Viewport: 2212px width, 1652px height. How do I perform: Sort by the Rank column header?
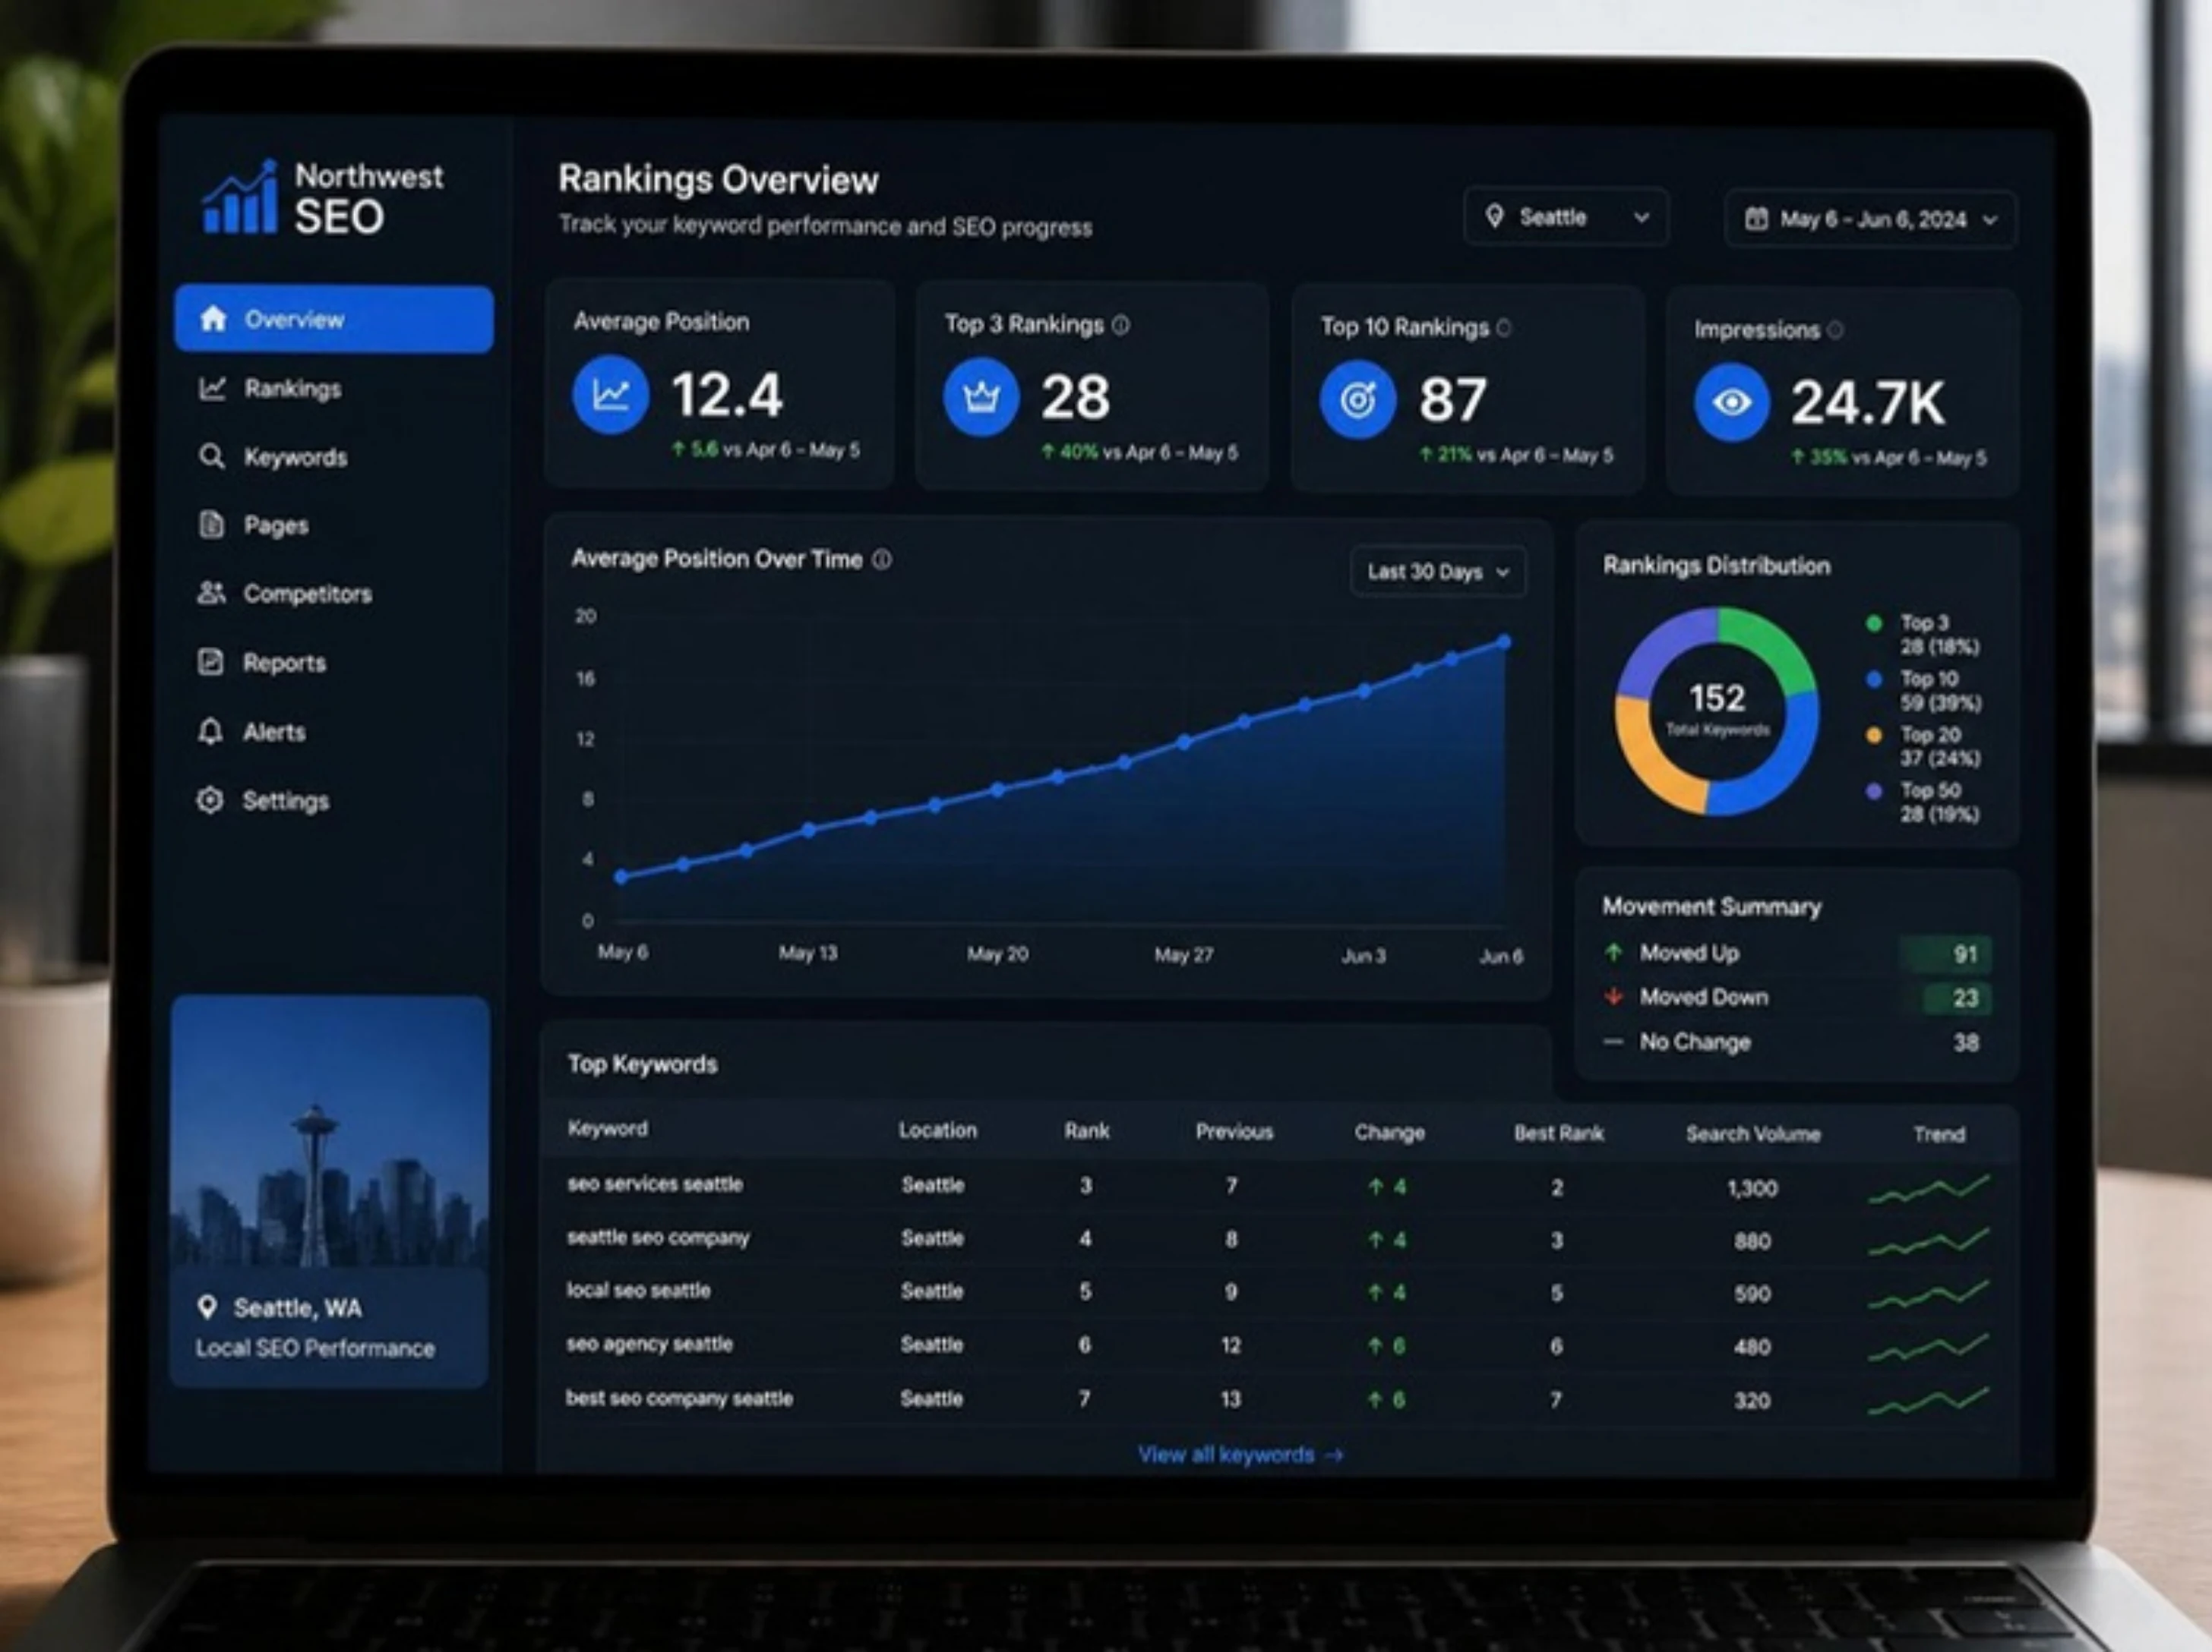point(1087,1130)
